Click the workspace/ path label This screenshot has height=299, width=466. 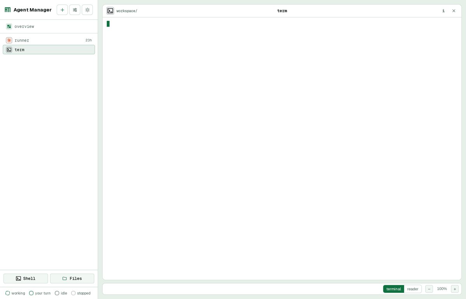click(127, 11)
